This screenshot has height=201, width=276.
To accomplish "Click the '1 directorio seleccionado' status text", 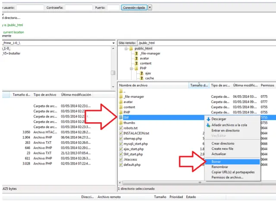I will (x=136, y=189).
